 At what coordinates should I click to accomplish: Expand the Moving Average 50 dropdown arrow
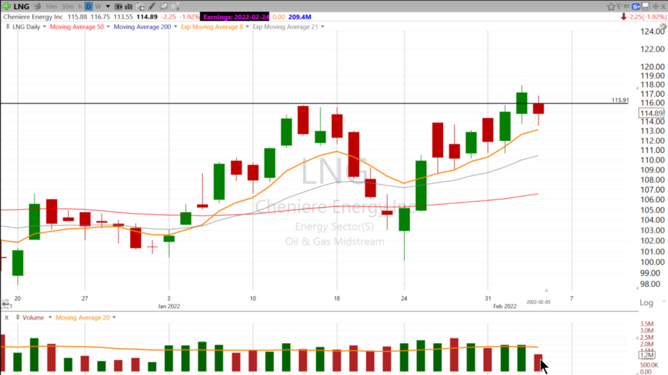(x=109, y=27)
